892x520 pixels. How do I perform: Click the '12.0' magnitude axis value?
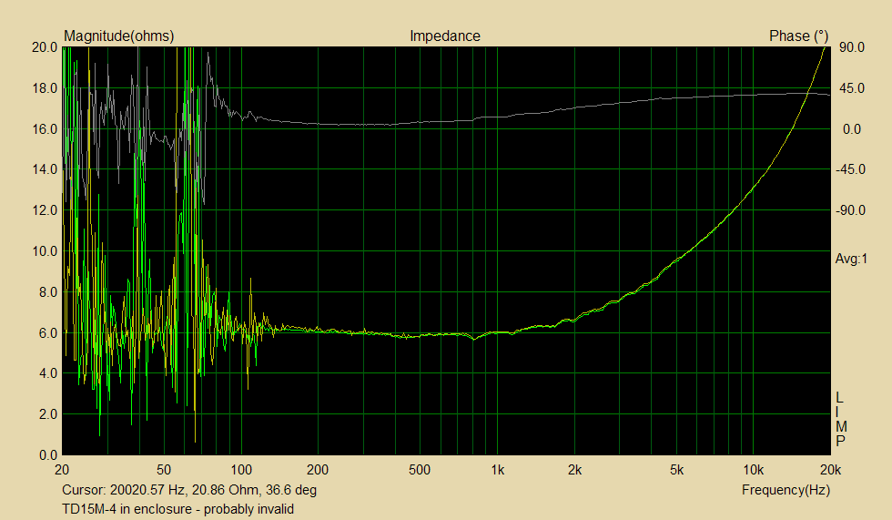(x=45, y=210)
